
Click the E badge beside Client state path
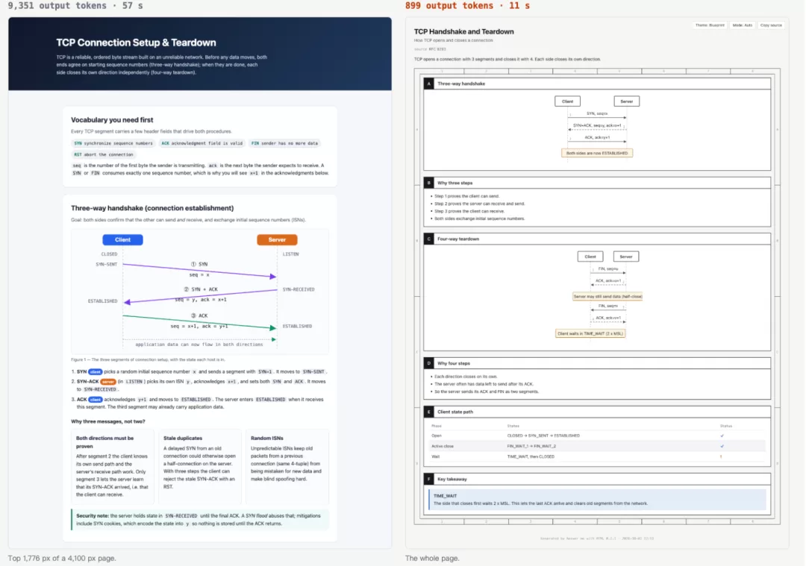pyautogui.click(x=428, y=412)
